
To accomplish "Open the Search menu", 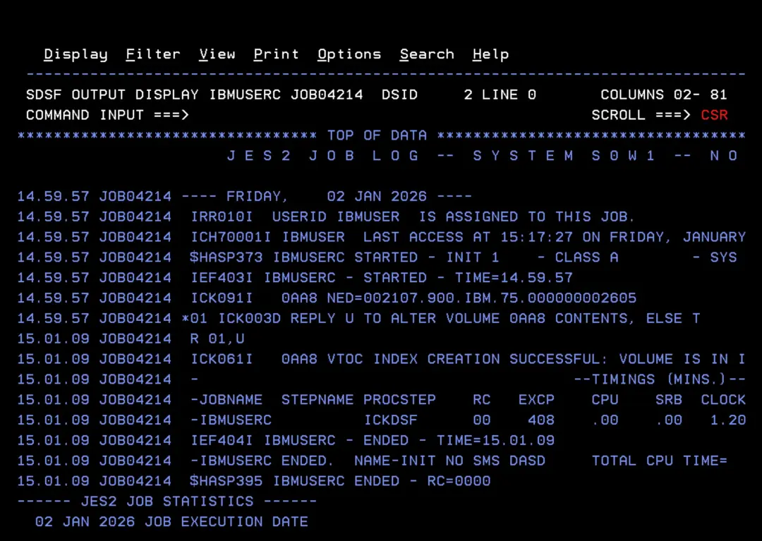I will click(427, 54).
